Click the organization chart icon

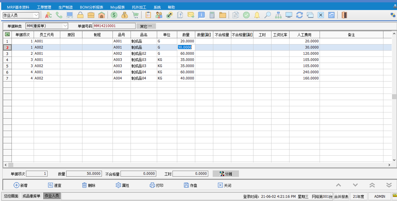pos(278,15)
